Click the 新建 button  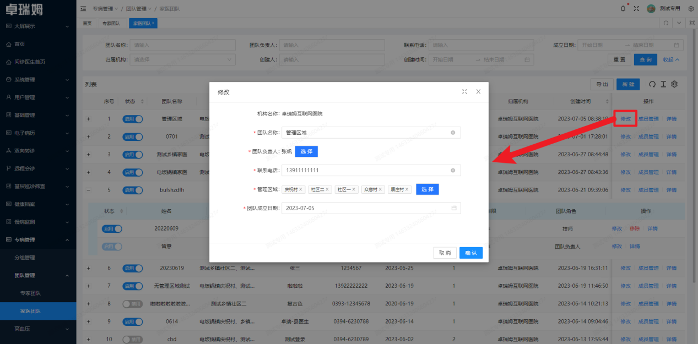tap(628, 84)
